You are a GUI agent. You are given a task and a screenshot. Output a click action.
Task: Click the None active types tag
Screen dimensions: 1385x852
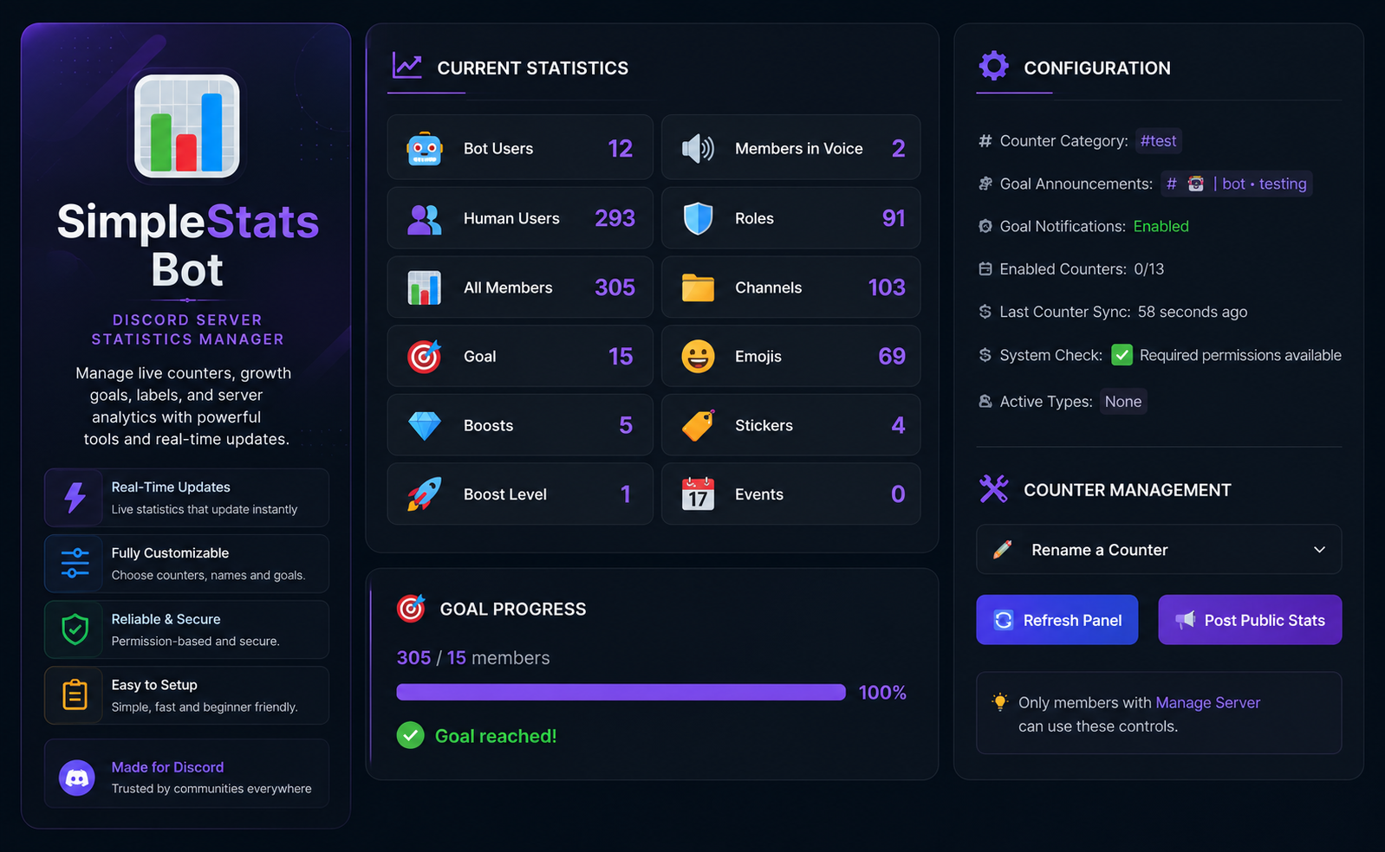coord(1123,402)
